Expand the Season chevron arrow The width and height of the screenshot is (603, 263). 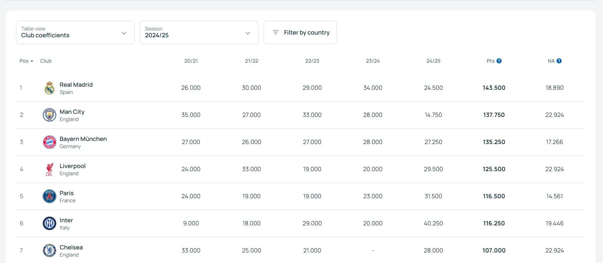pos(248,33)
